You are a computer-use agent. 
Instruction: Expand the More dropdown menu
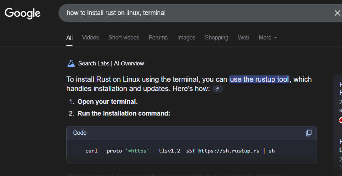pos(268,37)
